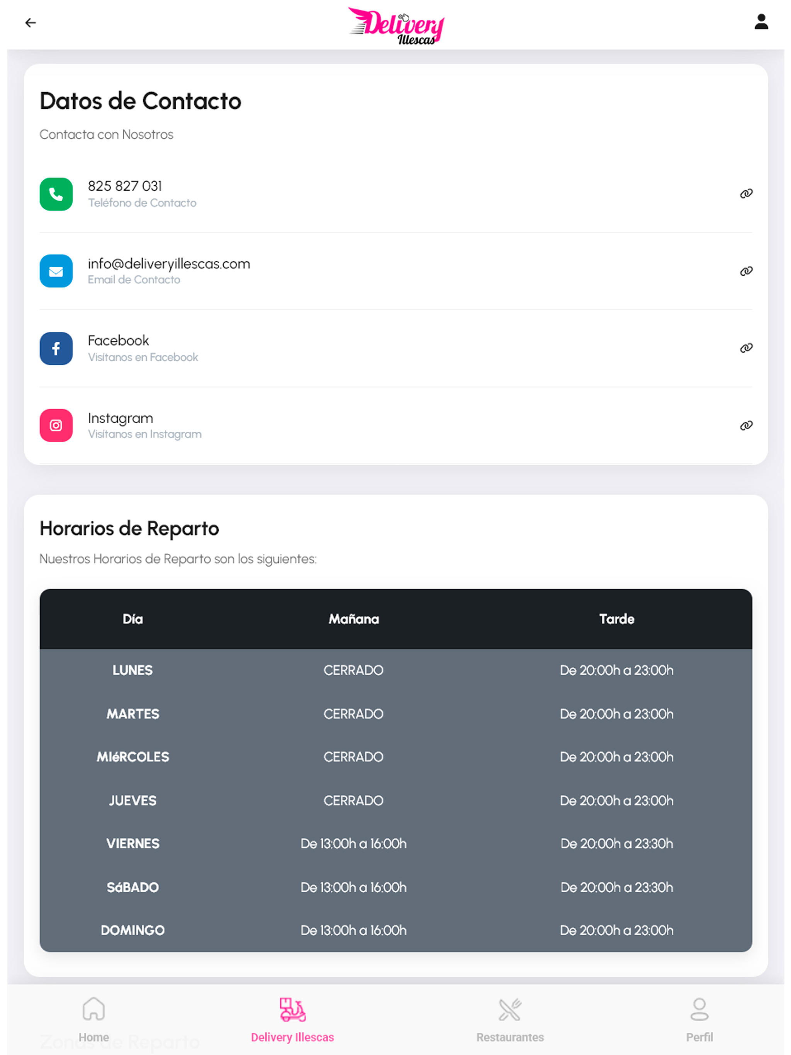Click MIéRCOLES evening hours cell
Viewport: 791px width, 1055px height.
click(616, 757)
